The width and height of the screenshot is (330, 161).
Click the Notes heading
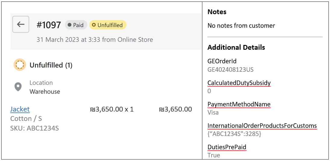click(217, 12)
